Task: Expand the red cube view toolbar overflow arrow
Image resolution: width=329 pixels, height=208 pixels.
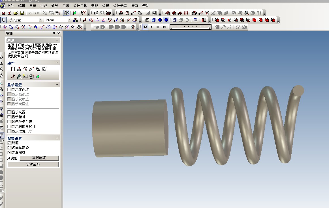Action: [278, 21]
